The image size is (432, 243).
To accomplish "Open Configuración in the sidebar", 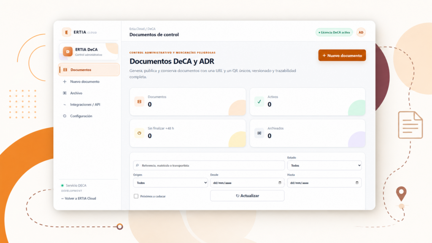I will 89,116.
